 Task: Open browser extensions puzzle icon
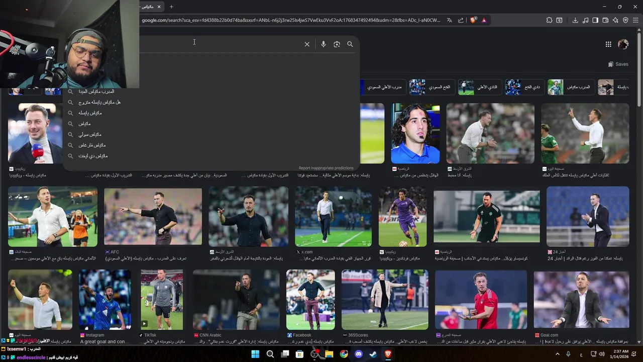(x=549, y=20)
